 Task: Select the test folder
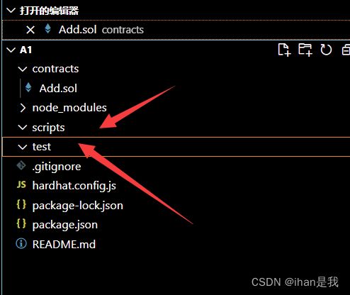click(176, 147)
